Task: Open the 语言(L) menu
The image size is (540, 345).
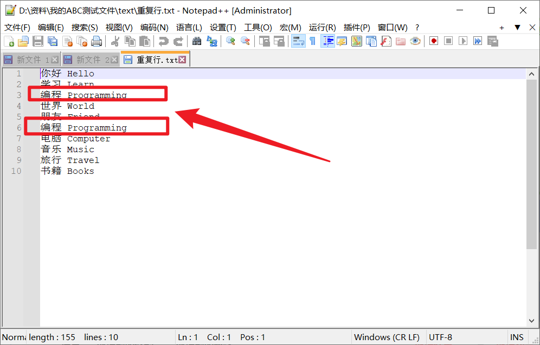Action: pos(189,28)
